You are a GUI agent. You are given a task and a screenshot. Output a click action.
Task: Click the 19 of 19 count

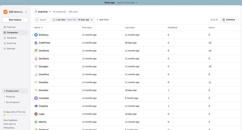point(214,20)
